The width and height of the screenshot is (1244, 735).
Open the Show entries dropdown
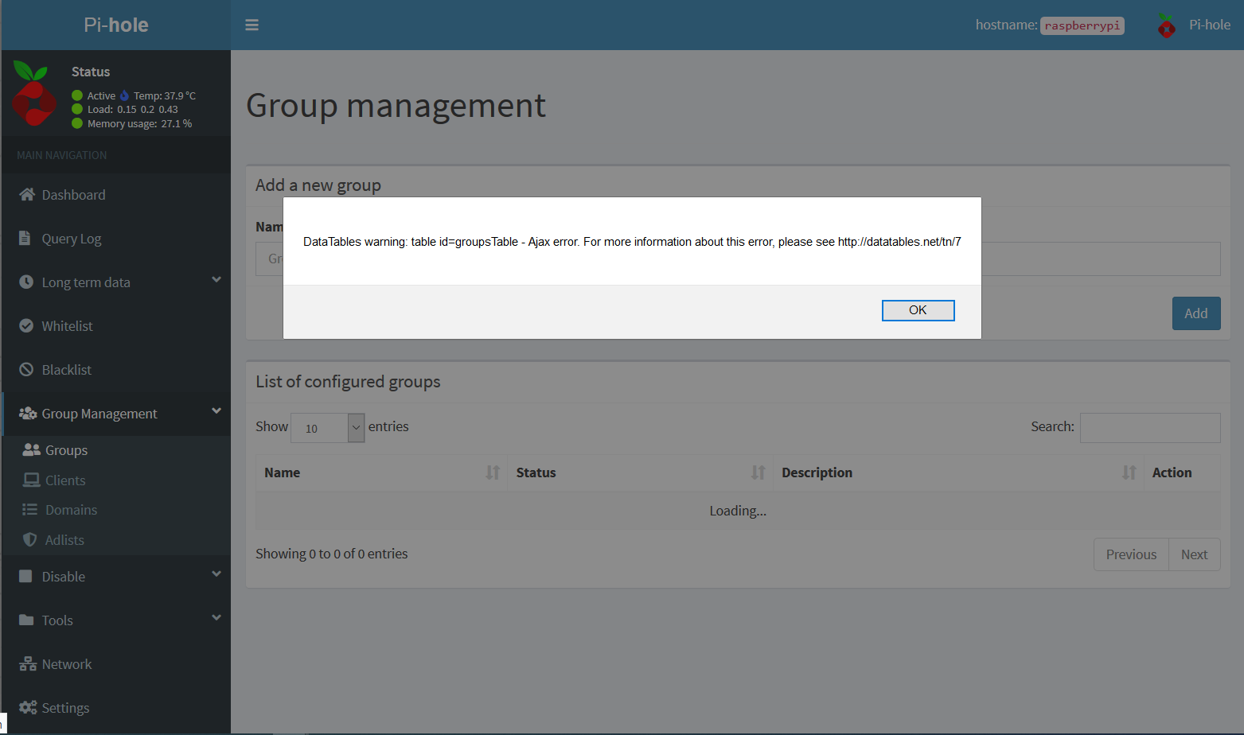tap(327, 428)
